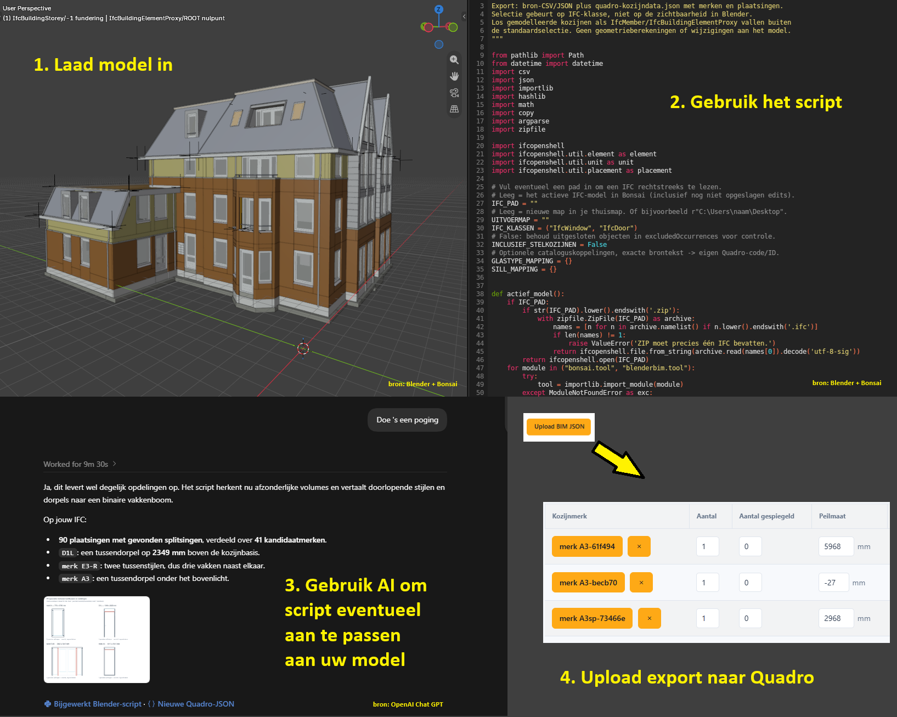Click the 'Doe 's een poging' chat message bubble
Viewport: 897px width, 717px height.
[407, 420]
